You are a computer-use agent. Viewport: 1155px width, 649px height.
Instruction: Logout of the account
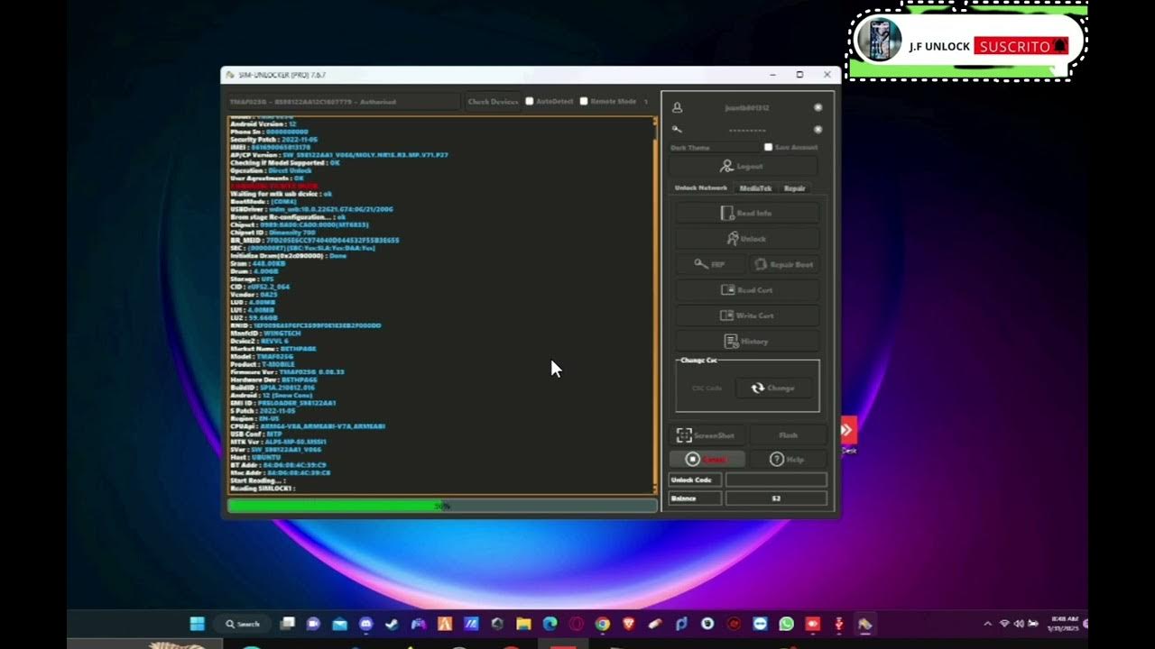(744, 167)
